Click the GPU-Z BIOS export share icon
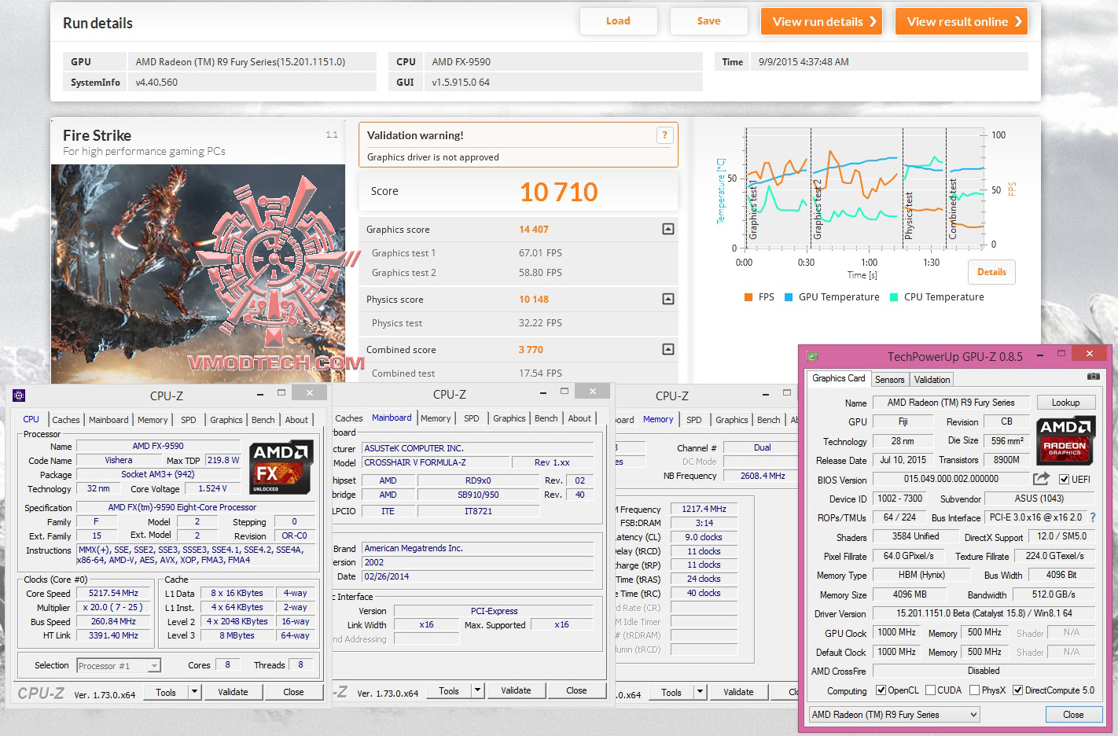Image resolution: width=1118 pixels, height=736 pixels. point(1041,478)
